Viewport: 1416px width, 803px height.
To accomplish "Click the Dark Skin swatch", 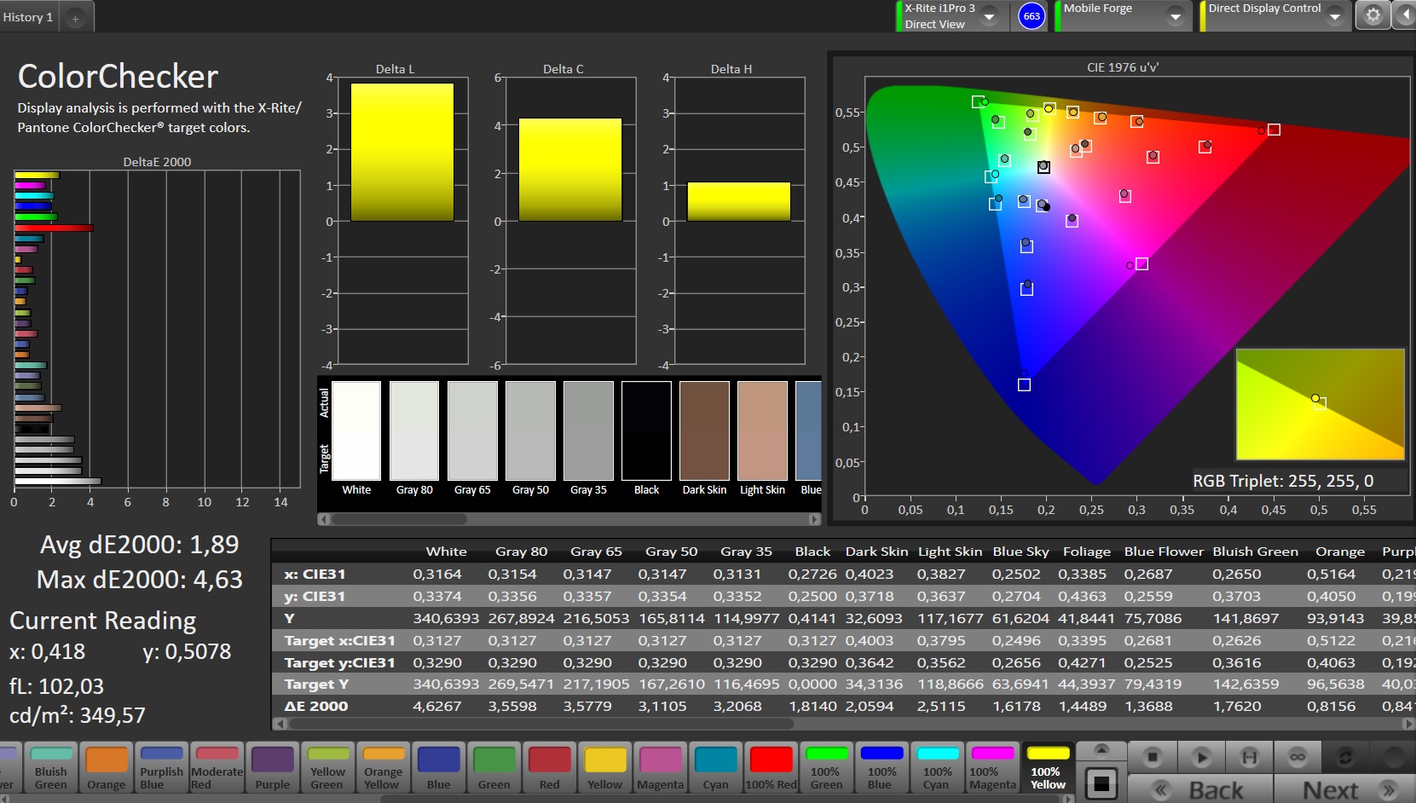I will 703,430.
